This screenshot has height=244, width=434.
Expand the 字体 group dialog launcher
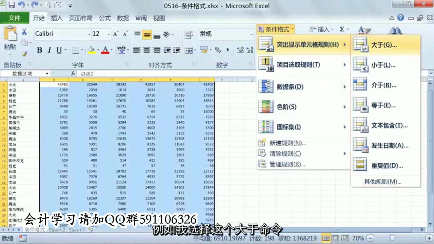click(126, 64)
